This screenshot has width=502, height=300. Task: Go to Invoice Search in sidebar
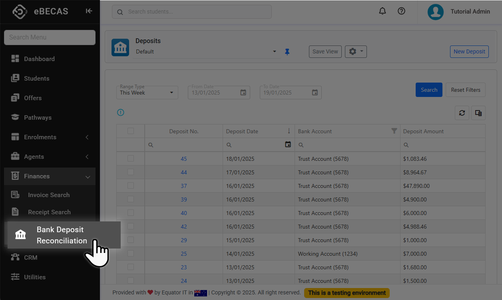(49, 195)
